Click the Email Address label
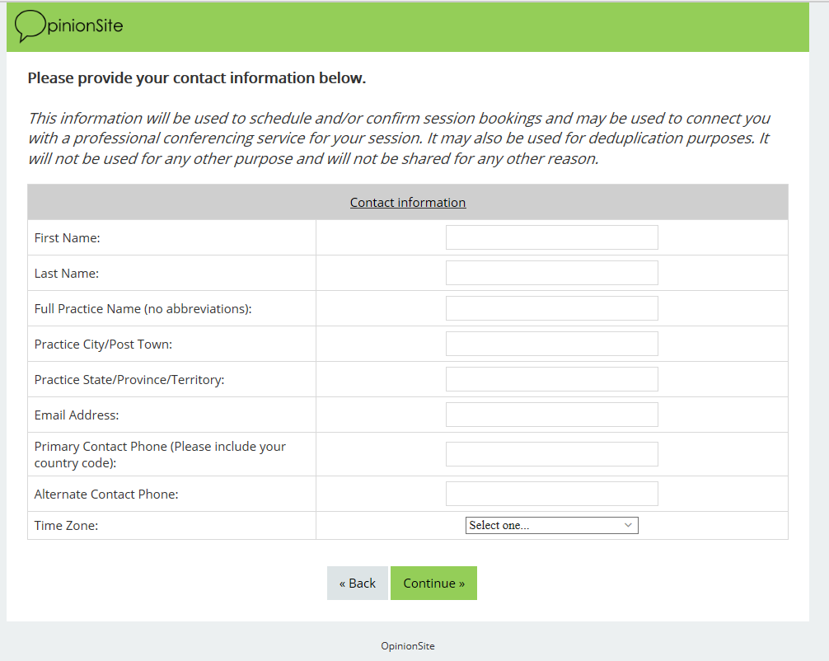Viewport: 829px width, 661px height. (x=77, y=415)
